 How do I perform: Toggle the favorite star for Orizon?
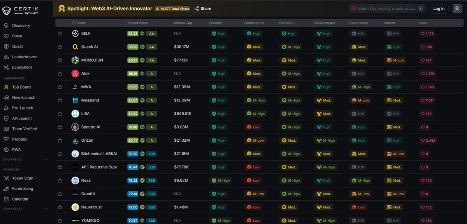click(x=60, y=141)
